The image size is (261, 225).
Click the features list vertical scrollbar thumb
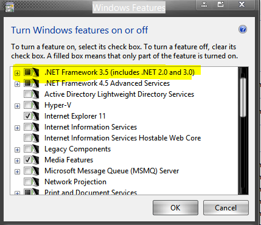click(243, 97)
